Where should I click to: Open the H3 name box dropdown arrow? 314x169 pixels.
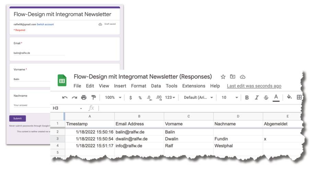click(81, 109)
